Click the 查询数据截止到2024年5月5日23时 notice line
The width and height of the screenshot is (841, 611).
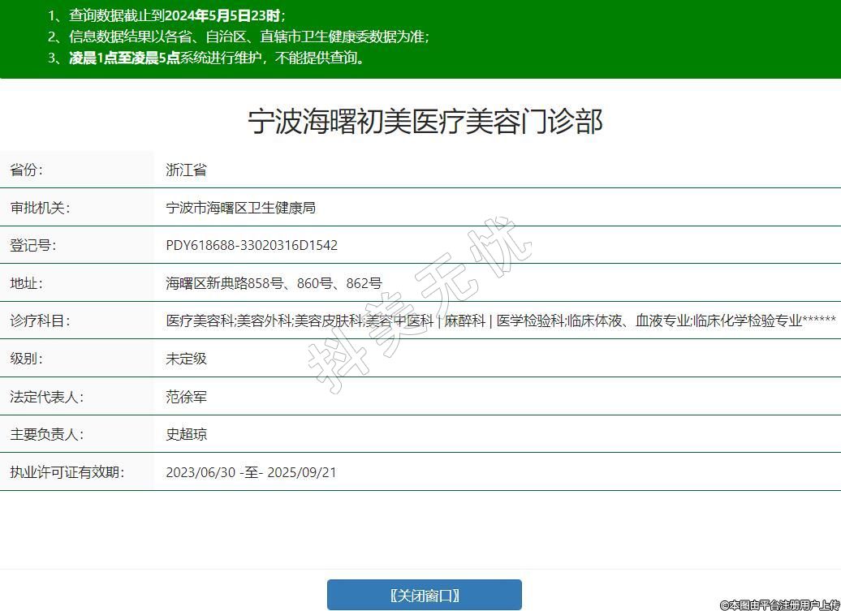pyautogui.click(x=176, y=15)
